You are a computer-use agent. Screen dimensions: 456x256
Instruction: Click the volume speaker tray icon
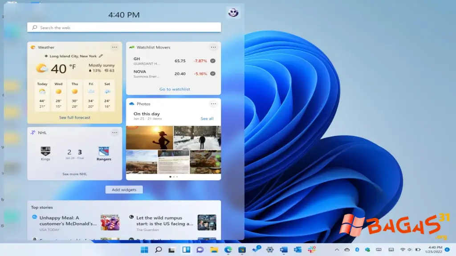click(x=410, y=250)
